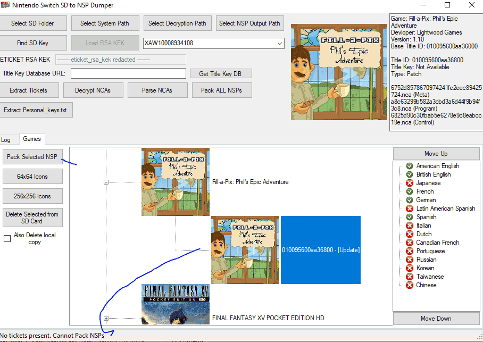The height and width of the screenshot is (342, 483).
Task: Switch to 64x64 Icons view
Action: pyautogui.click(x=32, y=177)
